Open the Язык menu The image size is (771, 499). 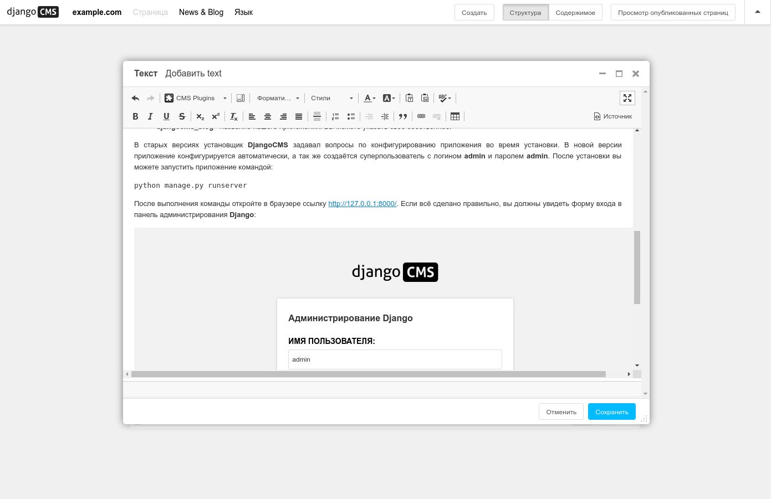coord(243,12)
